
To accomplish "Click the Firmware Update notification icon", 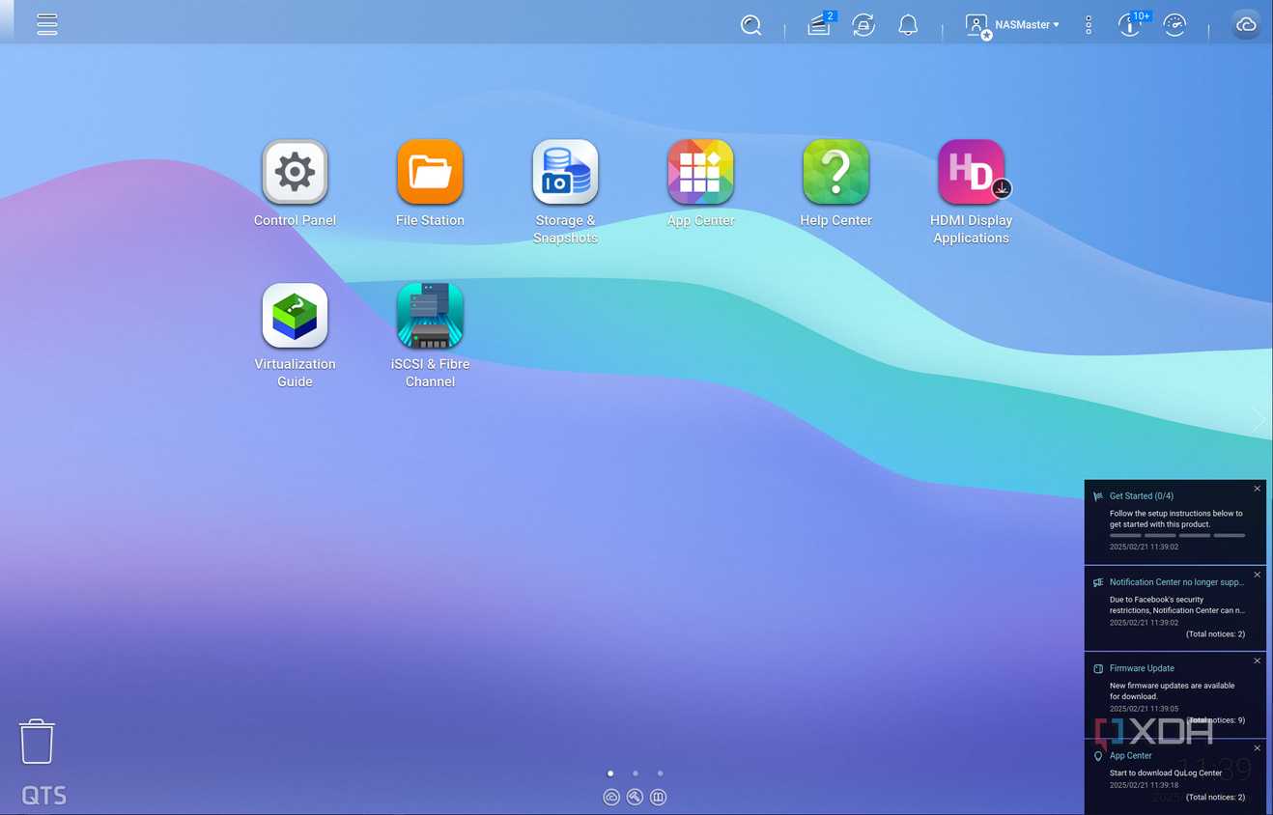I will coord(1098,668).
